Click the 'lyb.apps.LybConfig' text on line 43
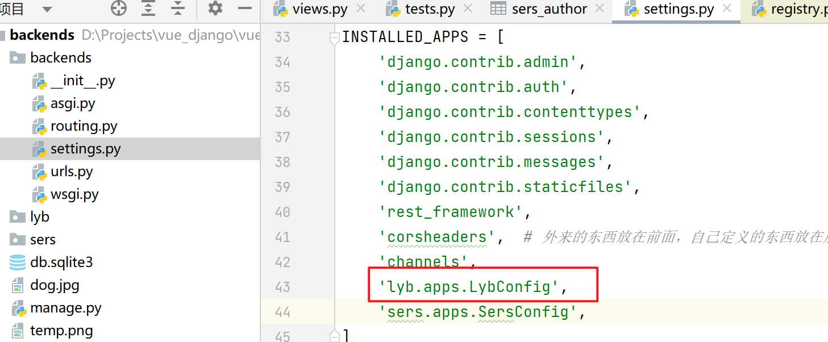The height and width of the screenshot is (342, 828). 469,287
